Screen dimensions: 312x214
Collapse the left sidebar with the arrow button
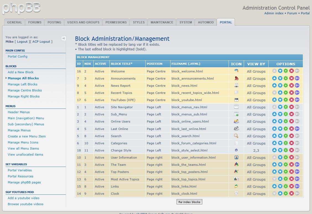coord(63,38)
